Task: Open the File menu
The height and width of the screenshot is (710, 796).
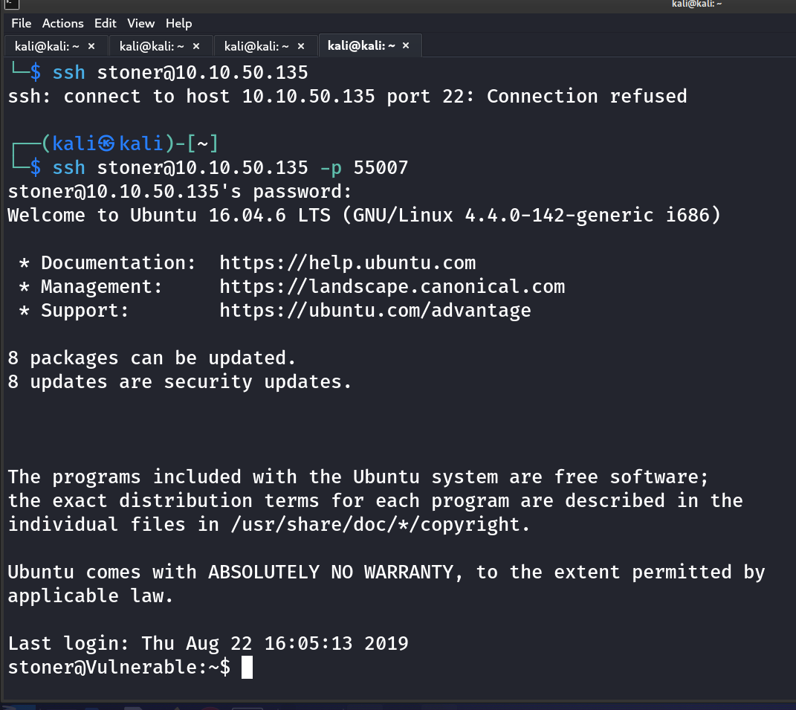Action: [22, 24]
